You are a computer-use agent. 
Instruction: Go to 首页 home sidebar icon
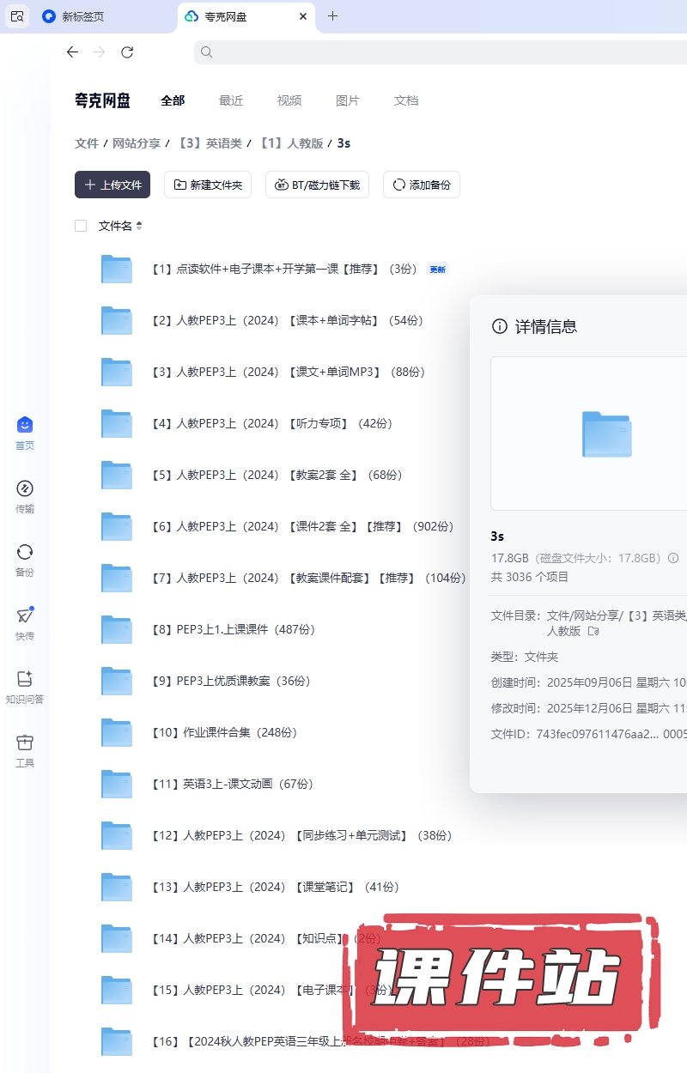click(x=25, y=426)
